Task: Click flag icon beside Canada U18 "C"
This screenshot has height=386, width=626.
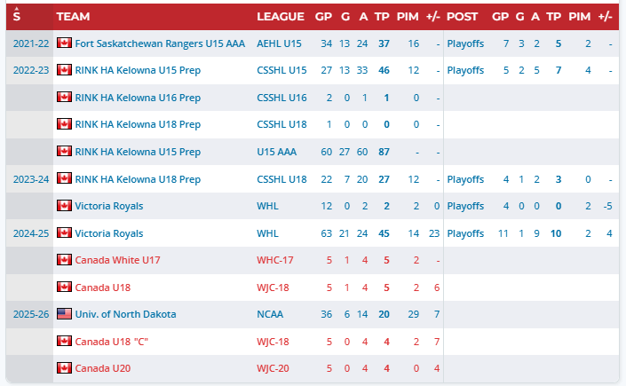Action: tap(64, 341)
